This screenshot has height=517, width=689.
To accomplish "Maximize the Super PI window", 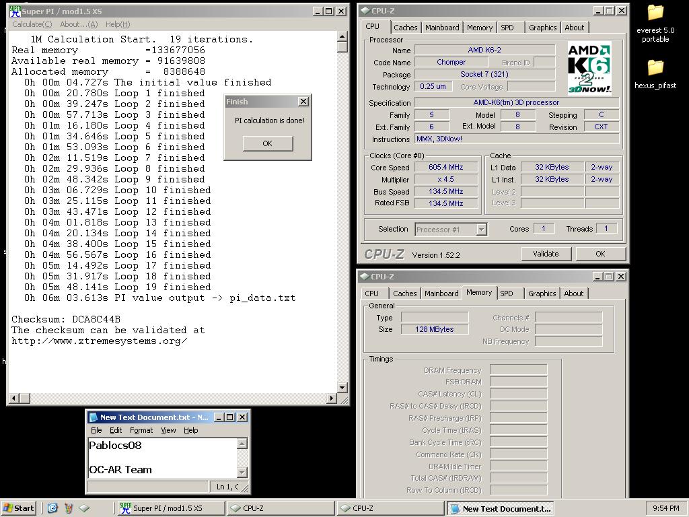I will (x=328, y=11).
